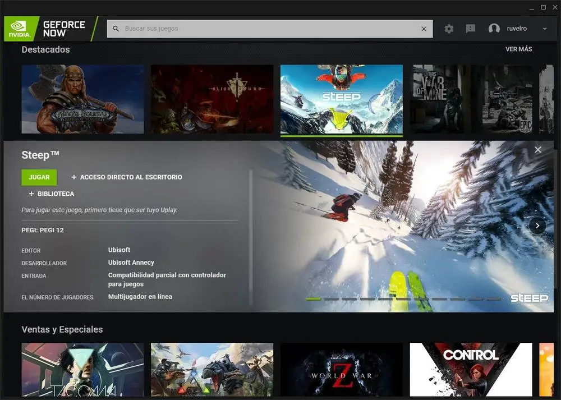Click the Compatibilidad parcial con controlador text
The image size is (561, 400).
tap(167, 279)
